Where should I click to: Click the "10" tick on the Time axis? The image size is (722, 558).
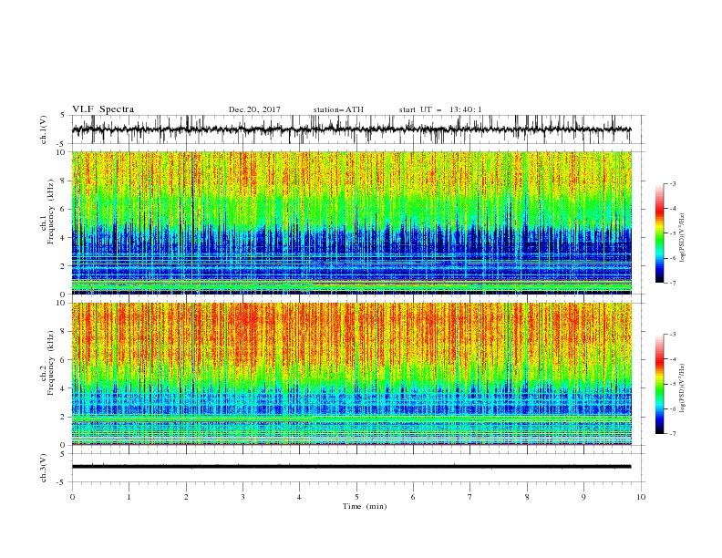tap(641, 497)
